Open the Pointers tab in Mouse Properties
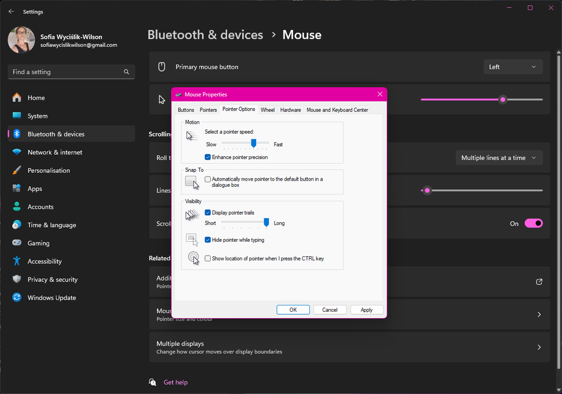Screen dimensions: 562x394 [208, 109]
